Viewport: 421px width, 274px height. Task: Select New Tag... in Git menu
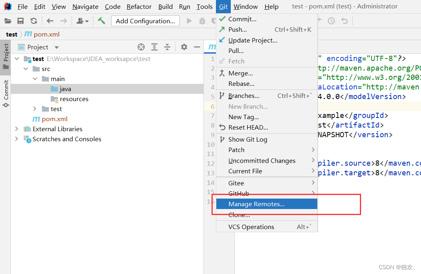[267, 117]
